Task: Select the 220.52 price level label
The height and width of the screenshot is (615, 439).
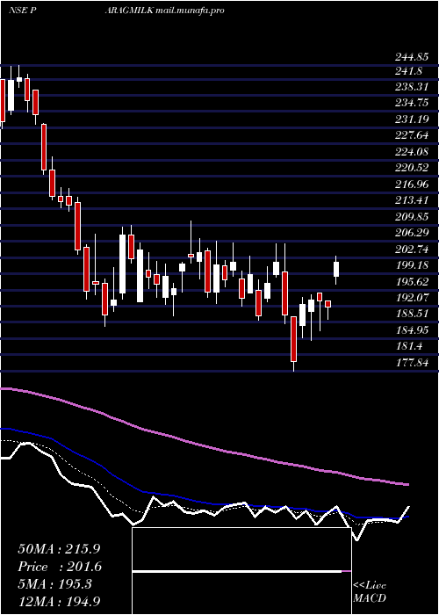Action: click(411, 168)
